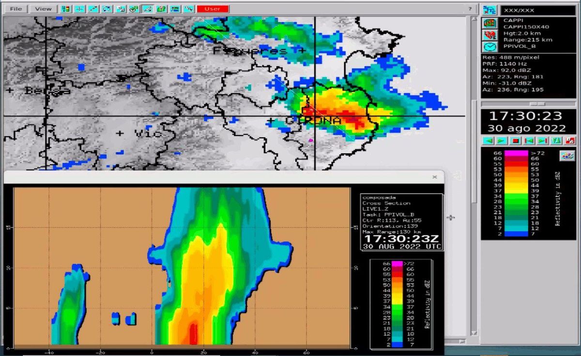Stop the animation with red square
The height and width of the screenshot is (356, 581).
point(516,141)
